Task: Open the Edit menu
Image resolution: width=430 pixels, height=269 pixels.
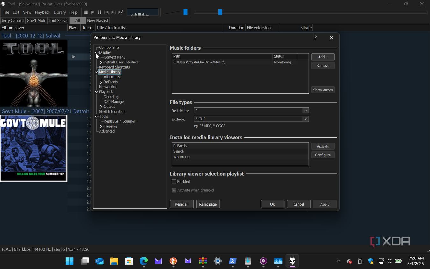Action: tap(16, 12)
